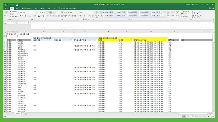Screen dimensions: 218x122
Task: Click the Increase Indent icon
Action: 59,16
